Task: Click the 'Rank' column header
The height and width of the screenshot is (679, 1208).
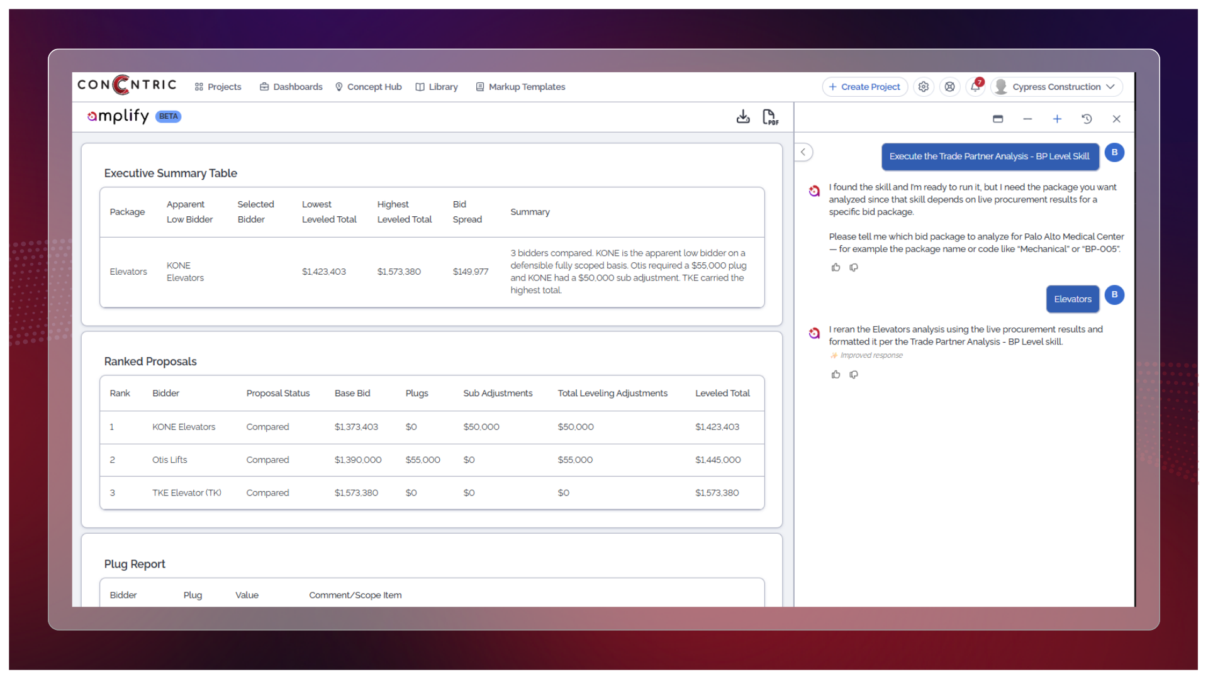Action: click(120, 394)
